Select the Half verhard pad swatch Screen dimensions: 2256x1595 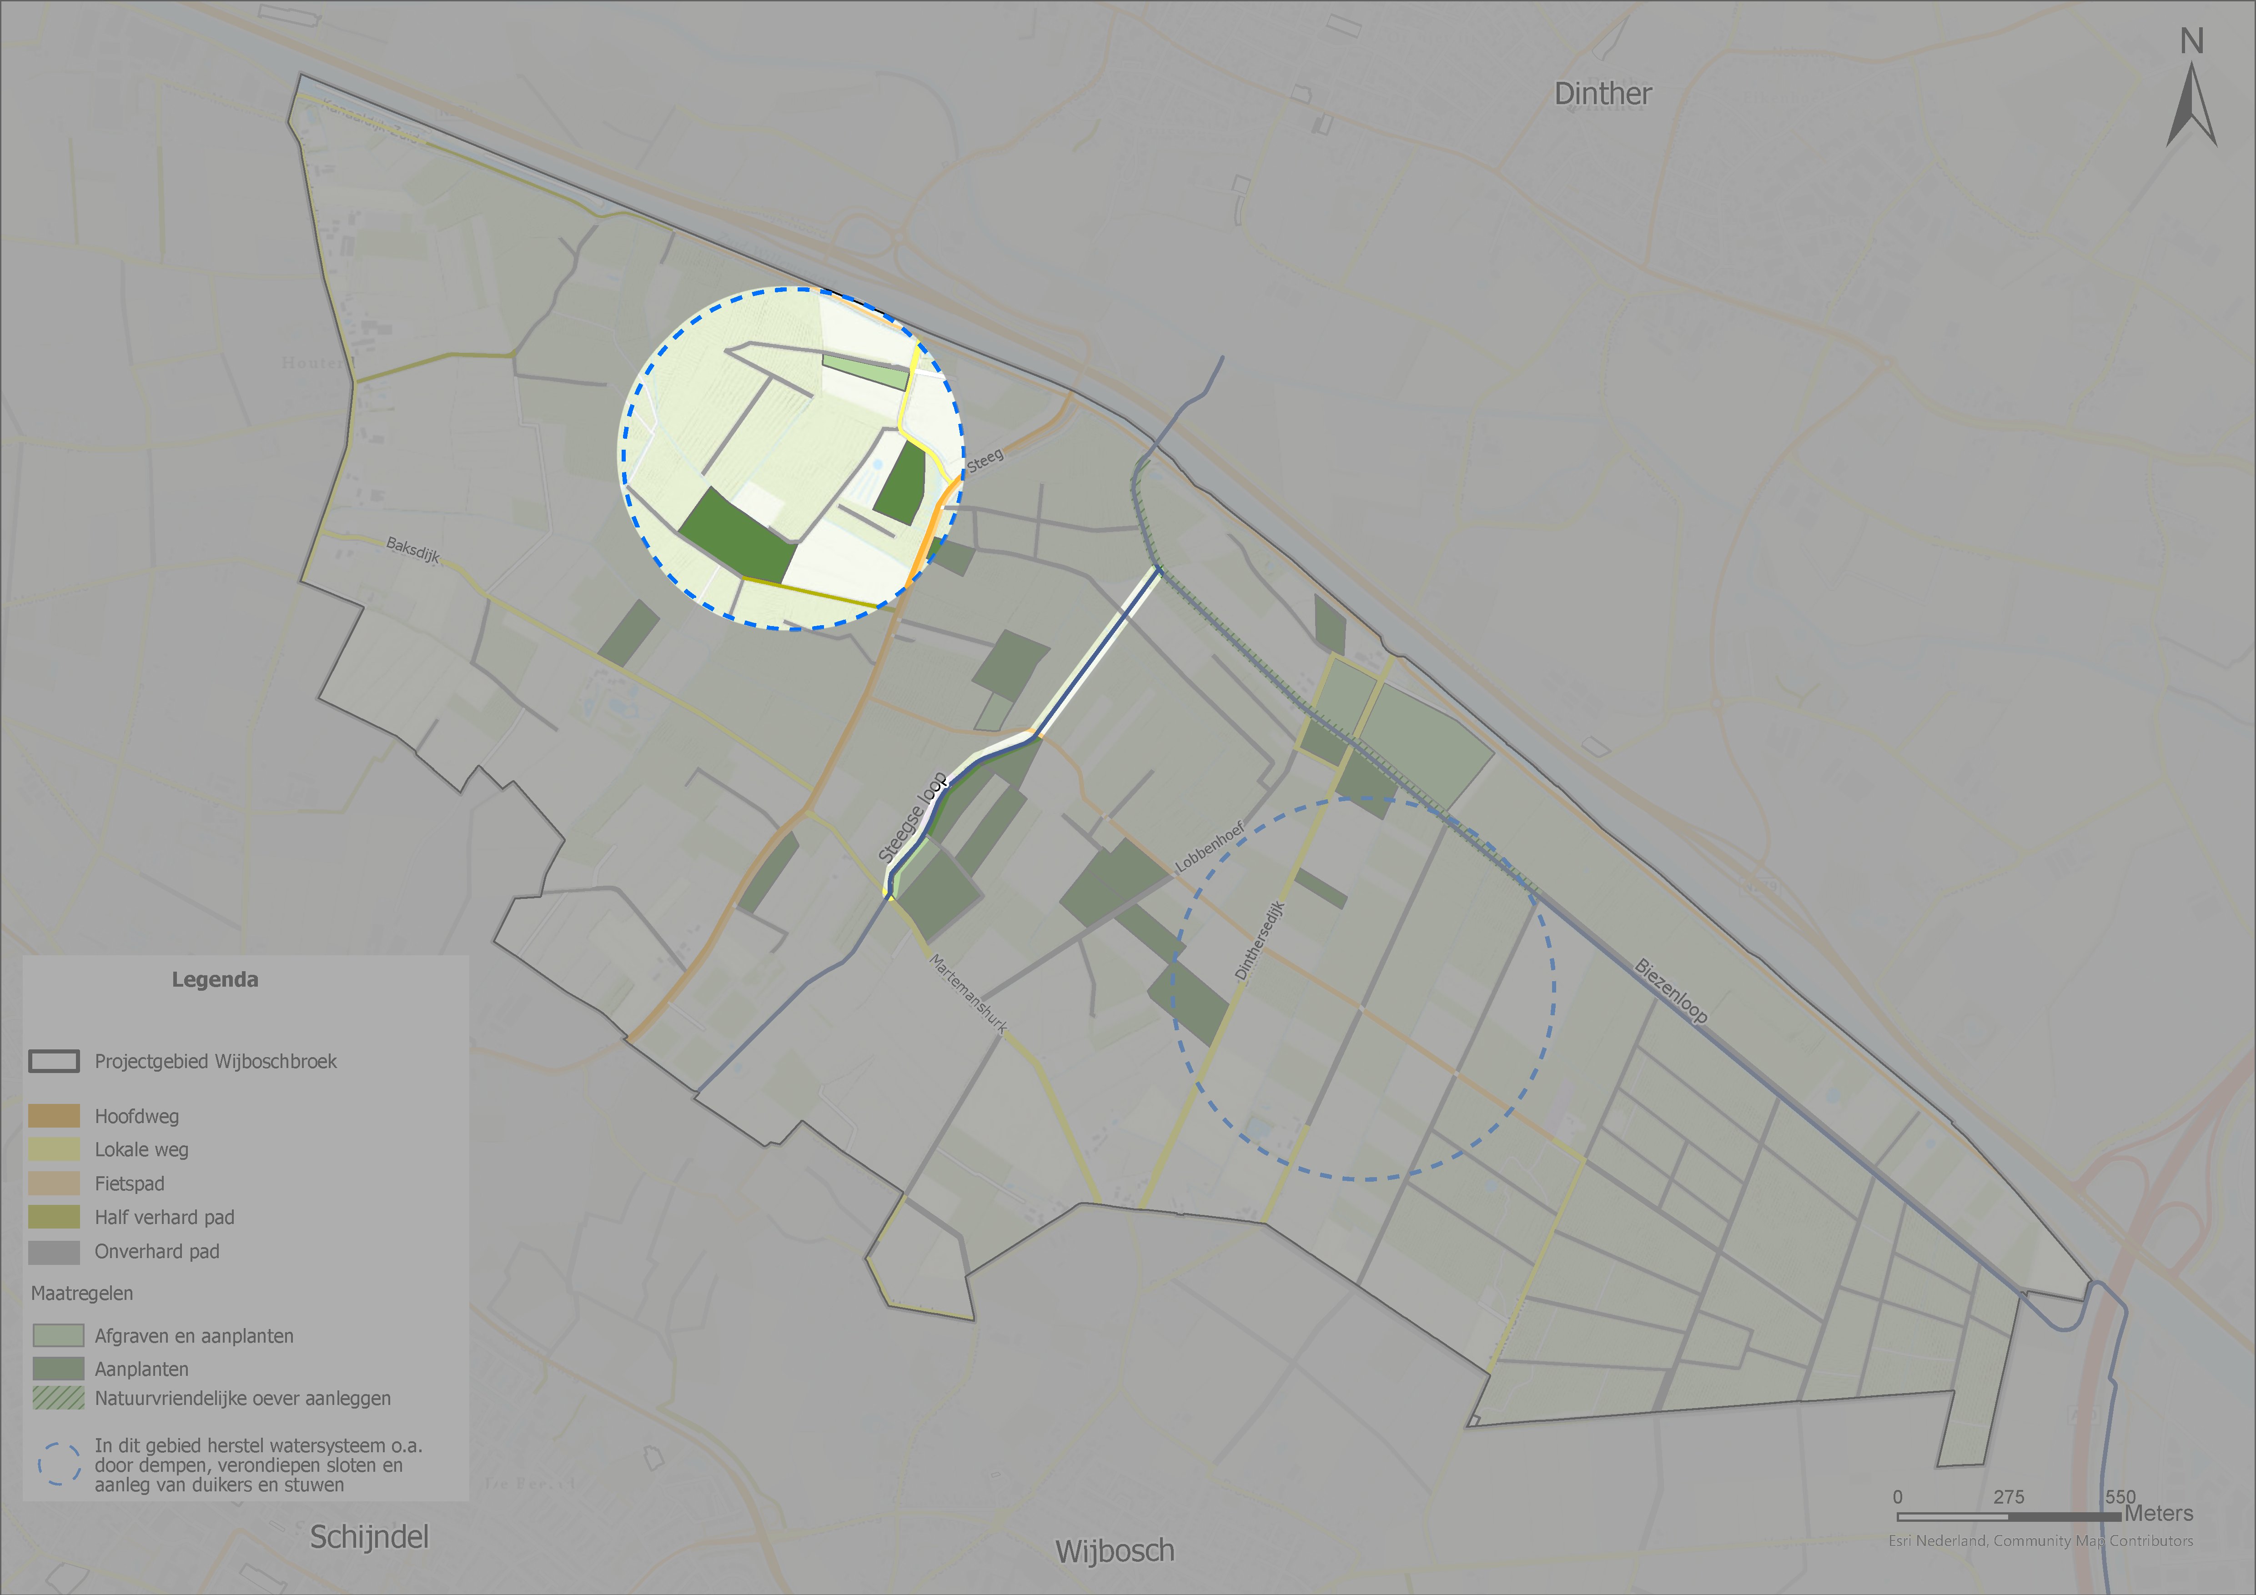(x=54, y=1217)
